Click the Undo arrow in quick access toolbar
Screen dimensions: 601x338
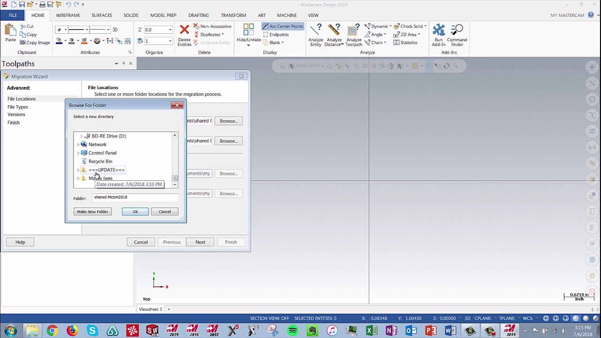(x=68, y=4)
